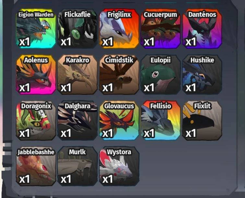The height and width of the screenshot is (198, 245).
Task: Select the Eigion Warden creature tile
Action: point(36,29)
